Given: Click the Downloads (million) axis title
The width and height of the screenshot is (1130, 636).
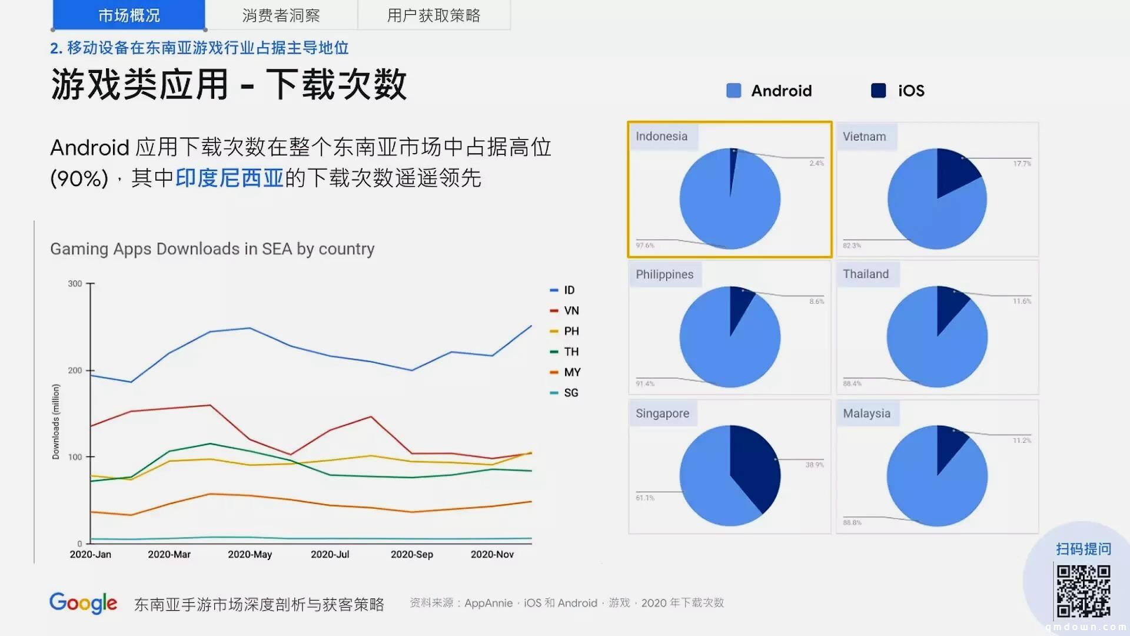Looking at the screenshot, I should (x=56, y=422).
